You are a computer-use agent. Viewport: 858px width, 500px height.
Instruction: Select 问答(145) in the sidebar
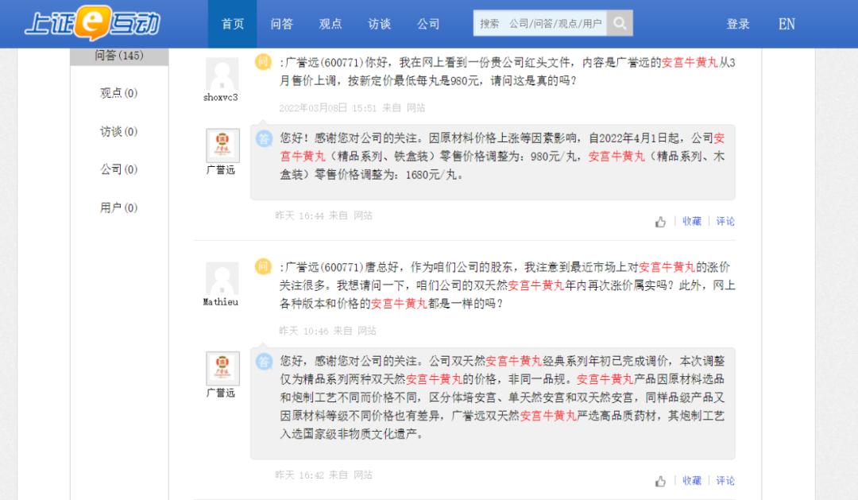pyautogui.click(x=119, y=56)
